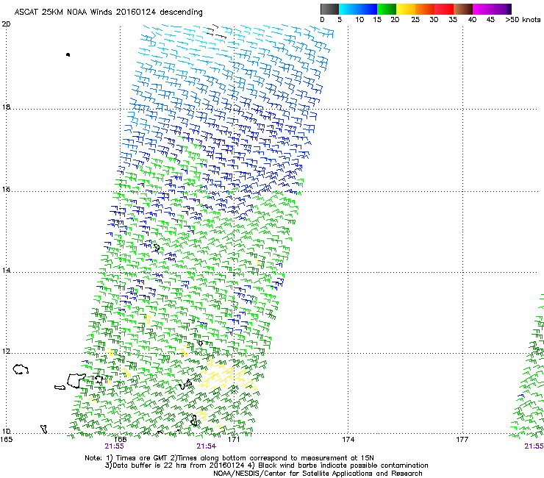
Task: Click the dark purple 45-50 knots legend segment
Action: pos(501,9)
